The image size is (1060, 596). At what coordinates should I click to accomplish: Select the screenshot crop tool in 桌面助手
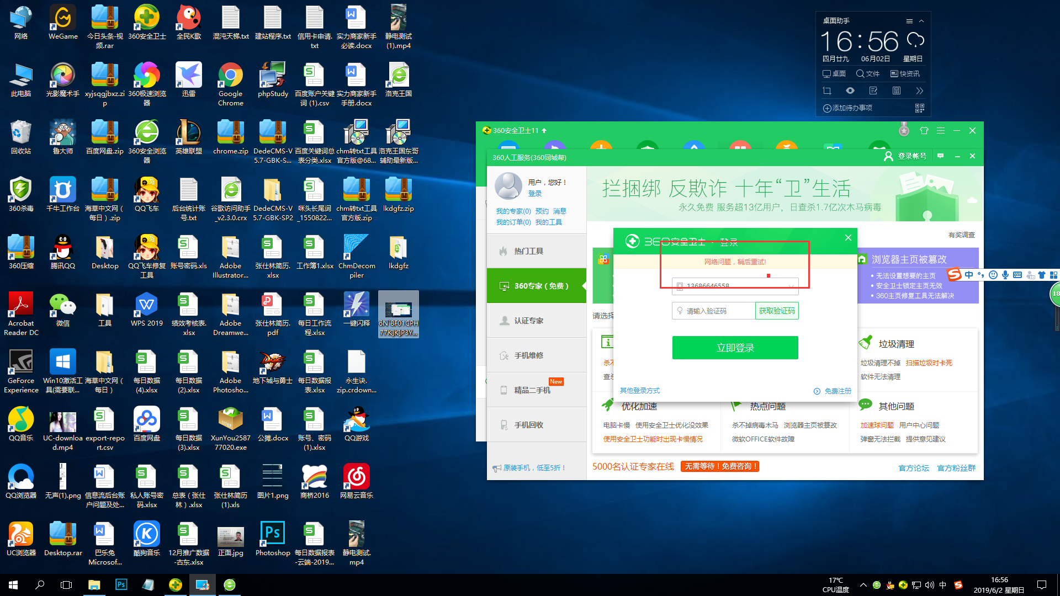pyautogui.click(x=827, y=91)
